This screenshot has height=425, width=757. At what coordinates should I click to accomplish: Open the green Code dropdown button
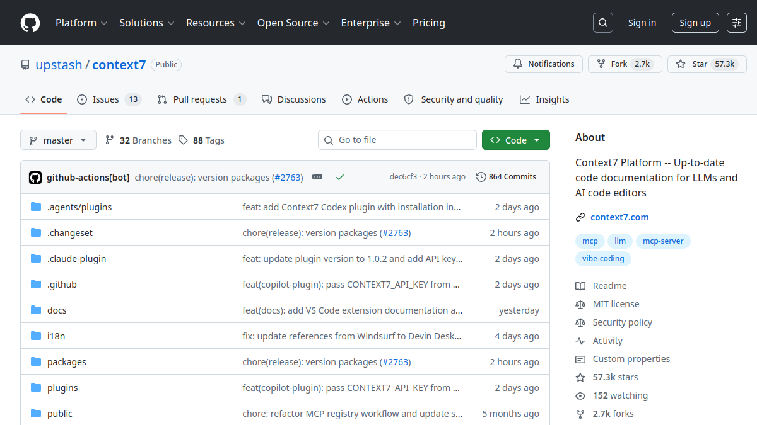(x=515, y=140)
